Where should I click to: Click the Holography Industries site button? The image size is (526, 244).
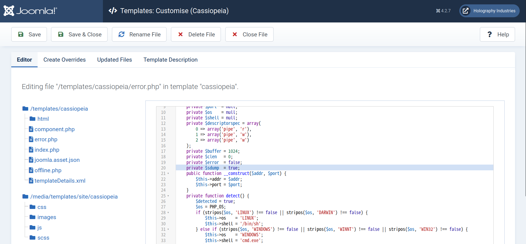[490, 11]
